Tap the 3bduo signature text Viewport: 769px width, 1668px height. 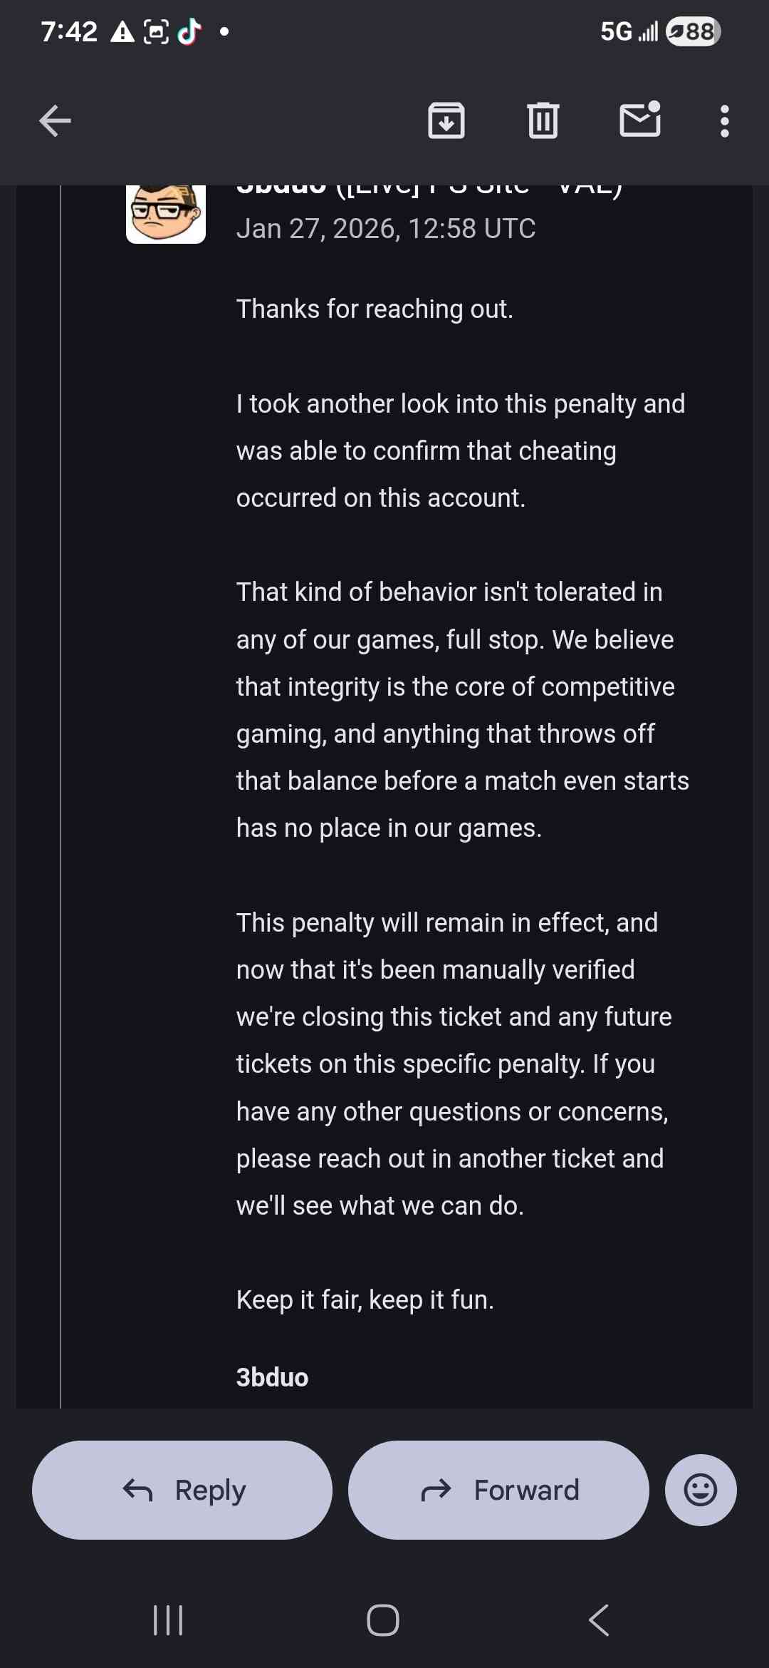click(x=272, y=1377)
